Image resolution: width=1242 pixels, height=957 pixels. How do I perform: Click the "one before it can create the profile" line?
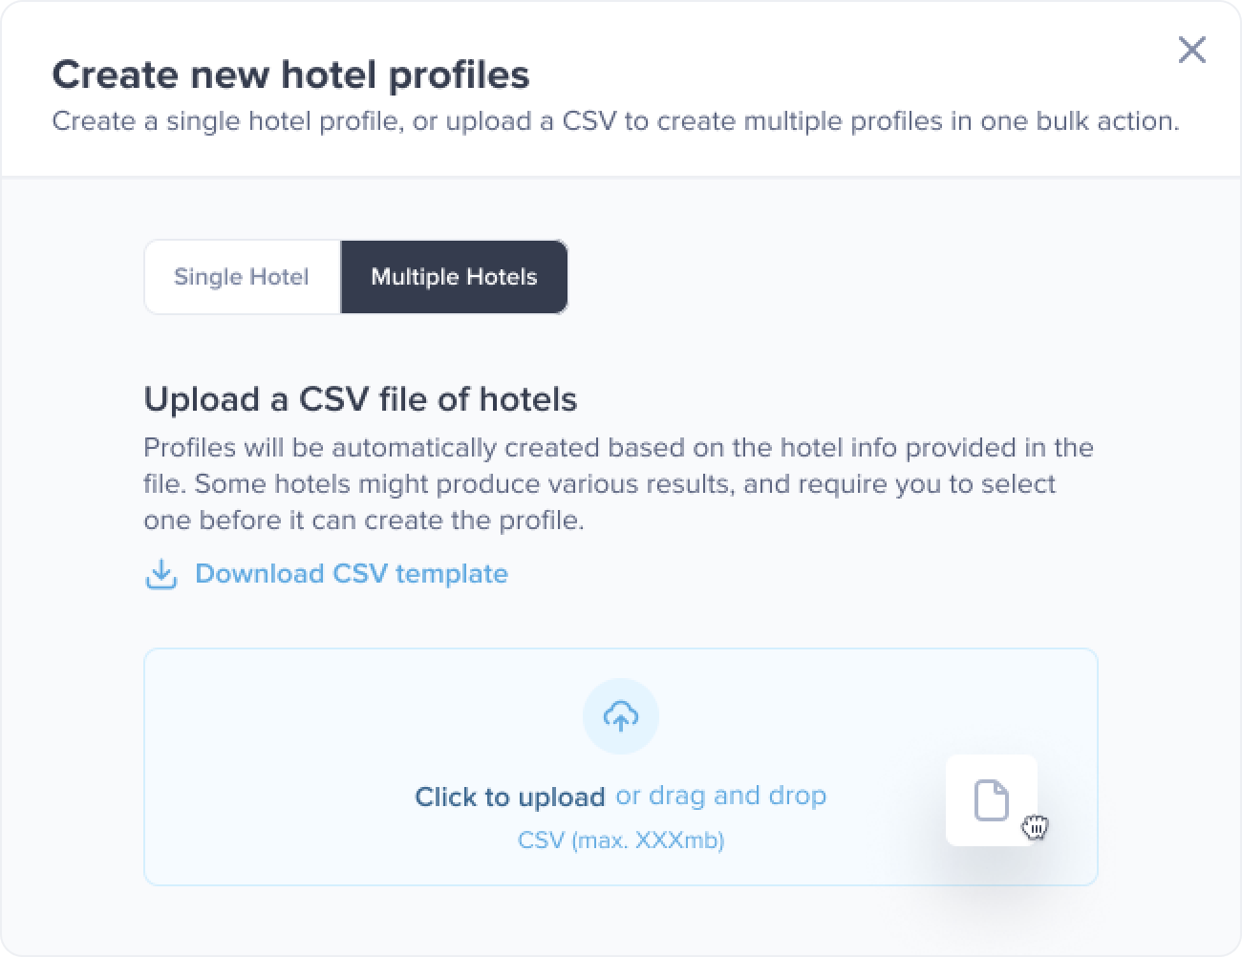[x=363, y=521]
